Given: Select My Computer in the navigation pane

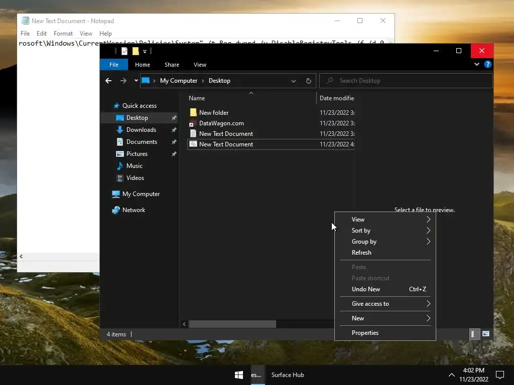Looking at the screenshot, I should click(141, 194).
